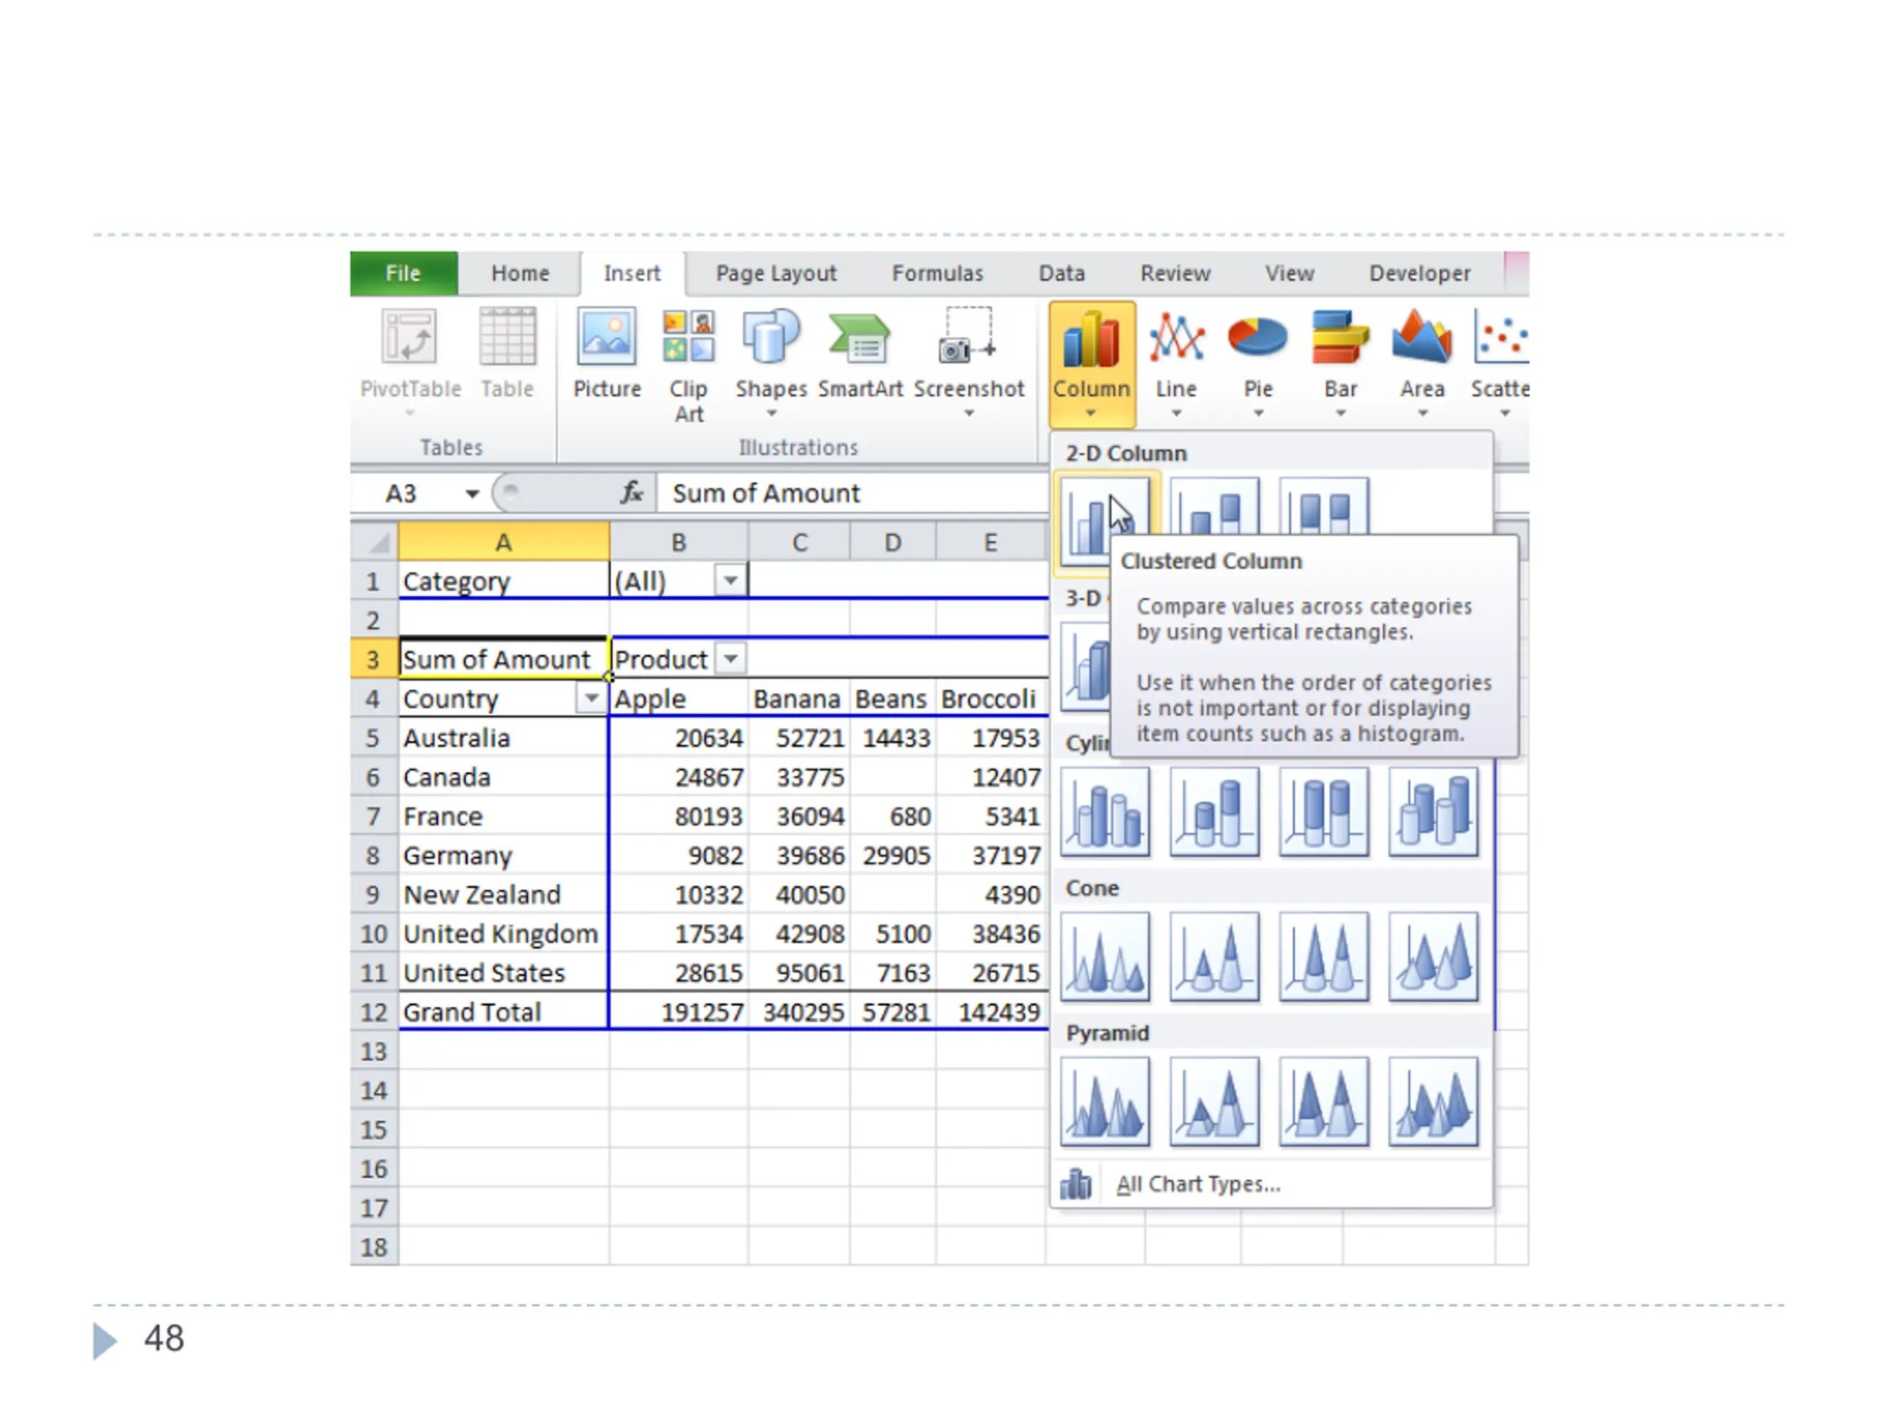The image size is (1878, 1409).
Task: Select the 3-D Cone chart
Action: (1433, 956)
